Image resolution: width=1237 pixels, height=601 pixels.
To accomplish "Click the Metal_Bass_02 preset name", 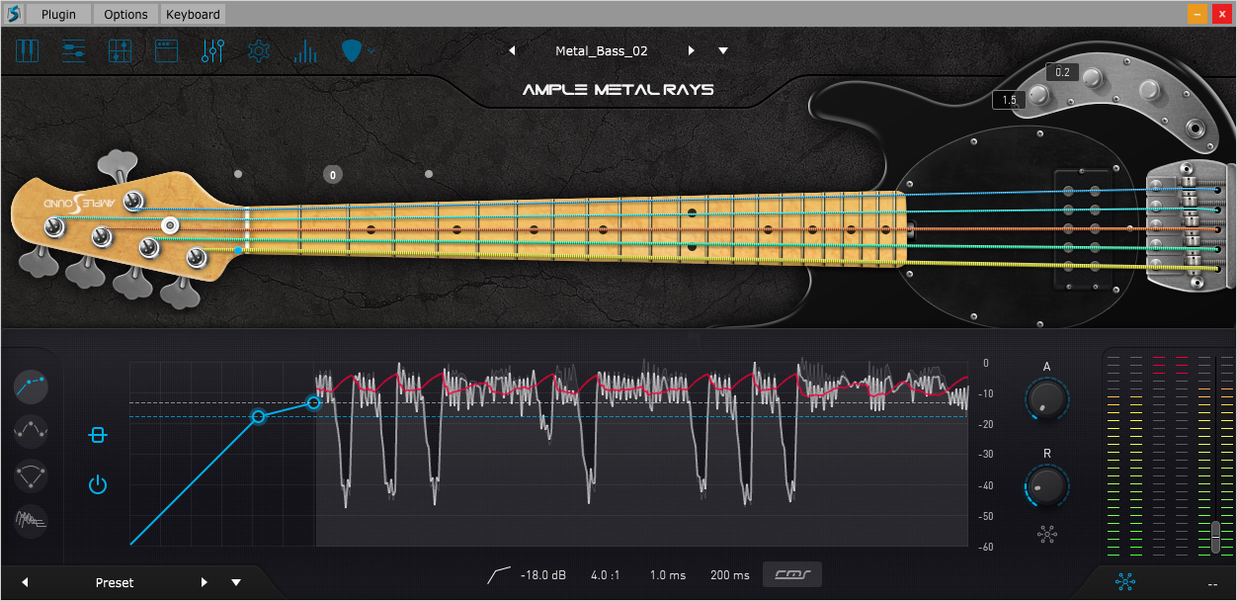I will 601,50.
